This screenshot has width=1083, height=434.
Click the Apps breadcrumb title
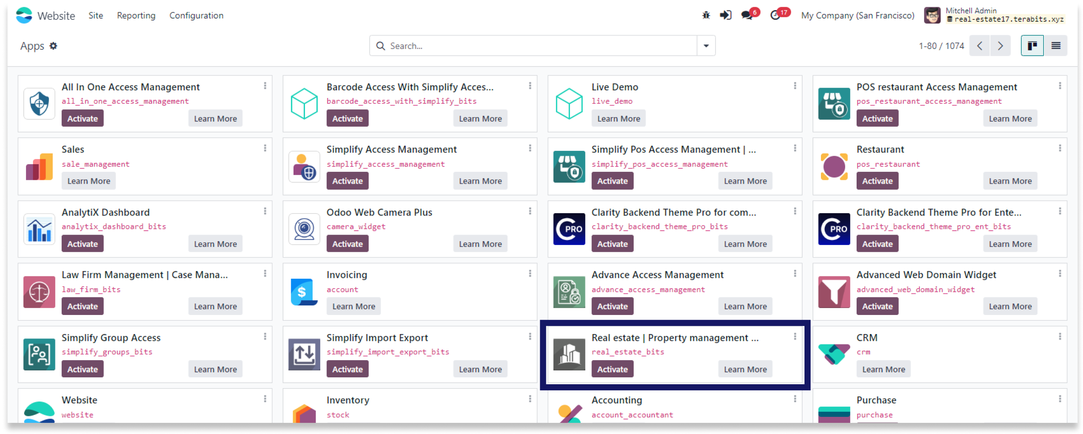32,46
